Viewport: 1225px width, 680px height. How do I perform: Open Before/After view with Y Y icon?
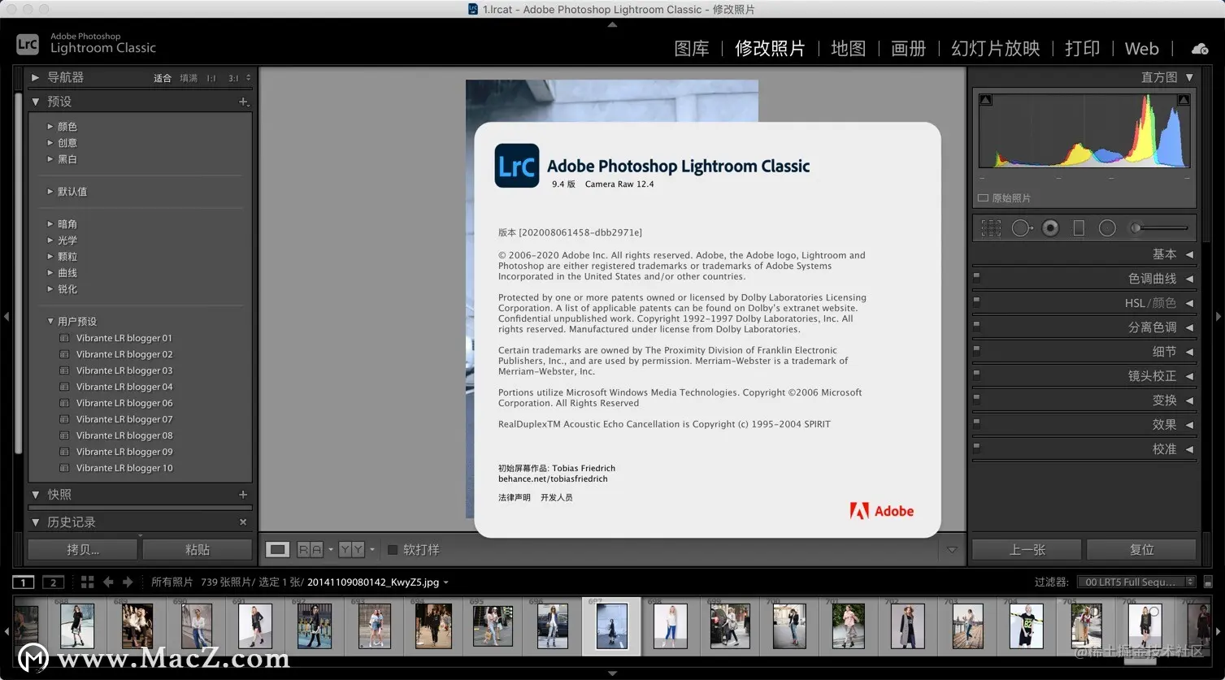[x=351, y=550]
